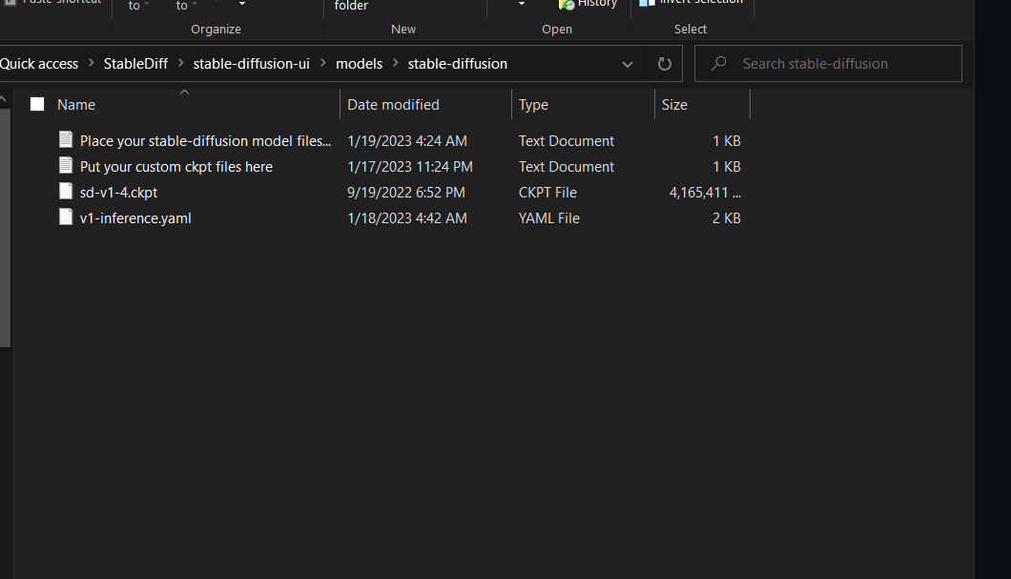Open the stable-diffusion-ui breadcrumb
Screen dimensions: 1011x579
coord(251,63)
